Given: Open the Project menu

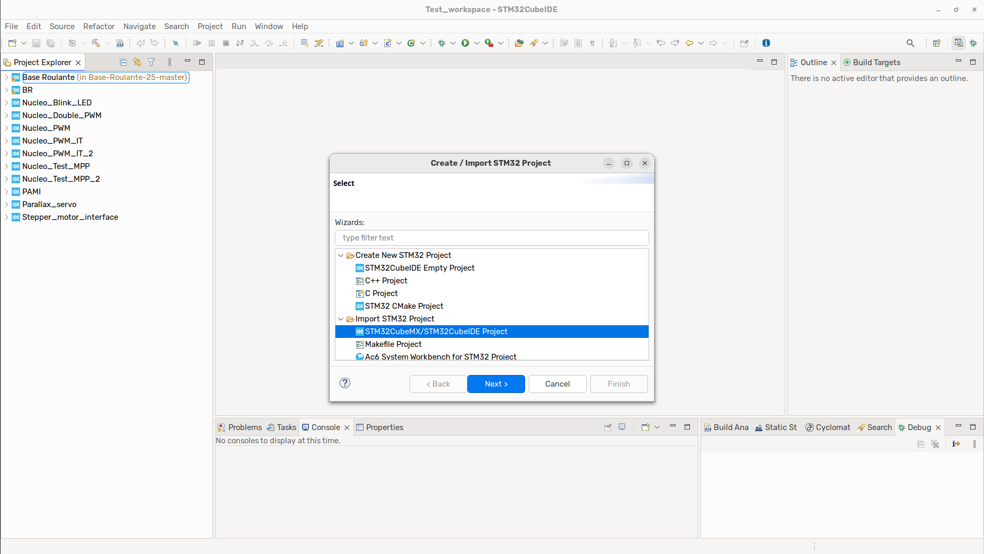Looking at the screenshot, I should tap(210, 26).
